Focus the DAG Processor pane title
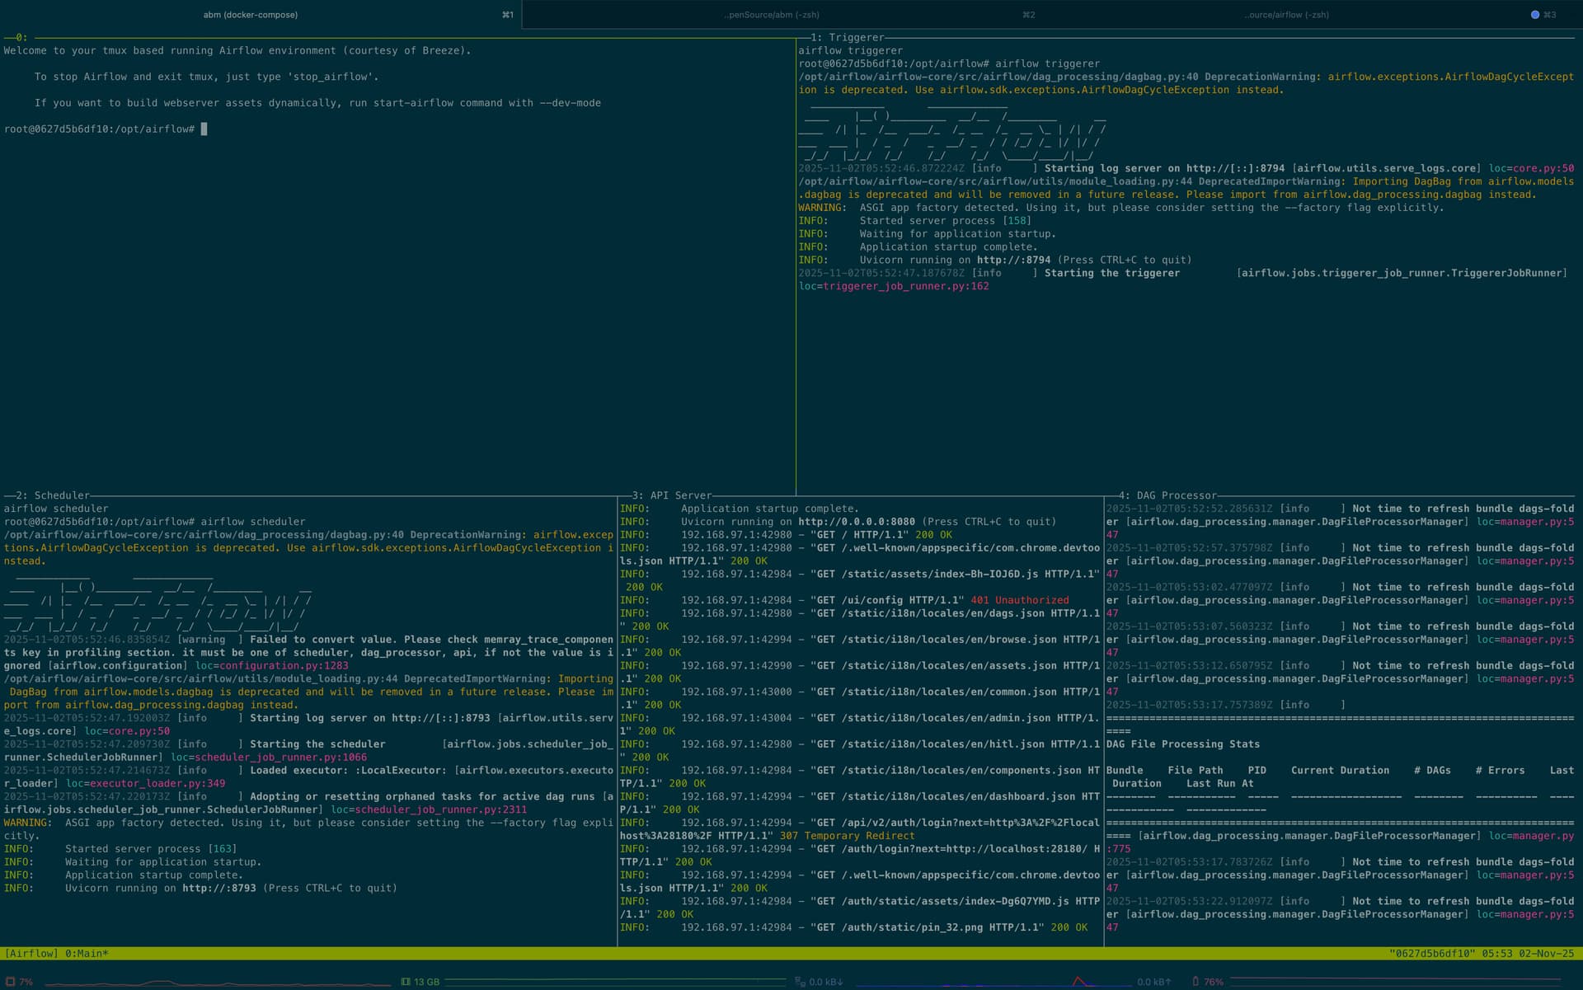This screenshot has width=1583, height=990. pos(1168,495)
